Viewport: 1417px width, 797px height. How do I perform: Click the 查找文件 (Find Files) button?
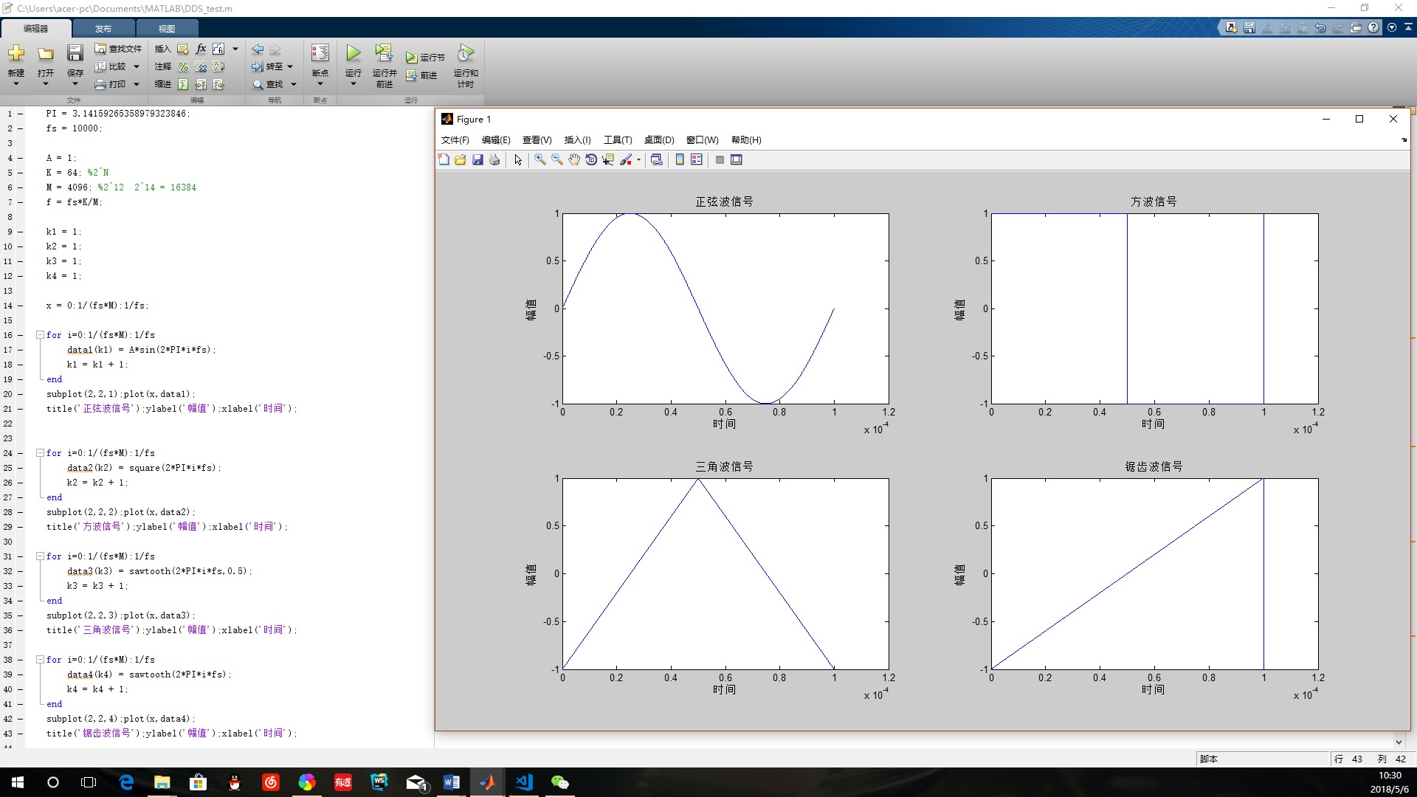118,49
